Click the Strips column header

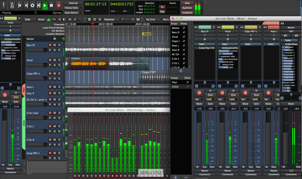tap(174, 24)
